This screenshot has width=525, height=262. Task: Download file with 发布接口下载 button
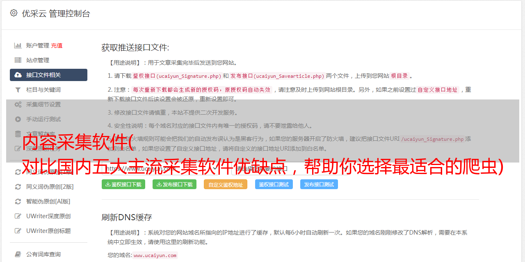pyautogui.click(x=174, y=184)
